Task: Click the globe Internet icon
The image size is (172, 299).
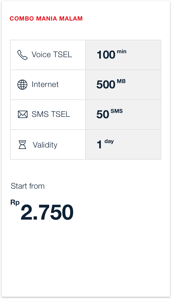Action: click(22, 84)
